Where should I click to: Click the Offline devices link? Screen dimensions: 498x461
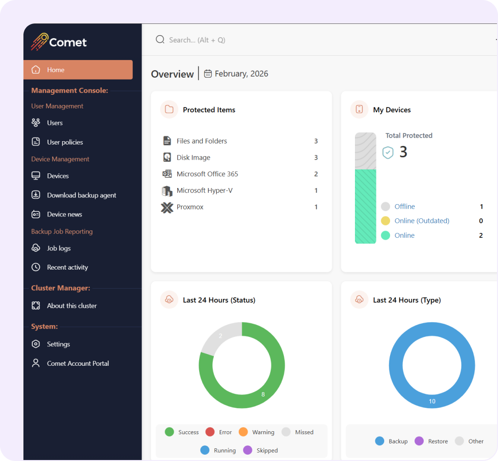[404, 207]
